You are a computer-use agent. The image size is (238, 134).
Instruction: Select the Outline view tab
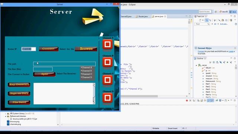(x=200, y=58)
